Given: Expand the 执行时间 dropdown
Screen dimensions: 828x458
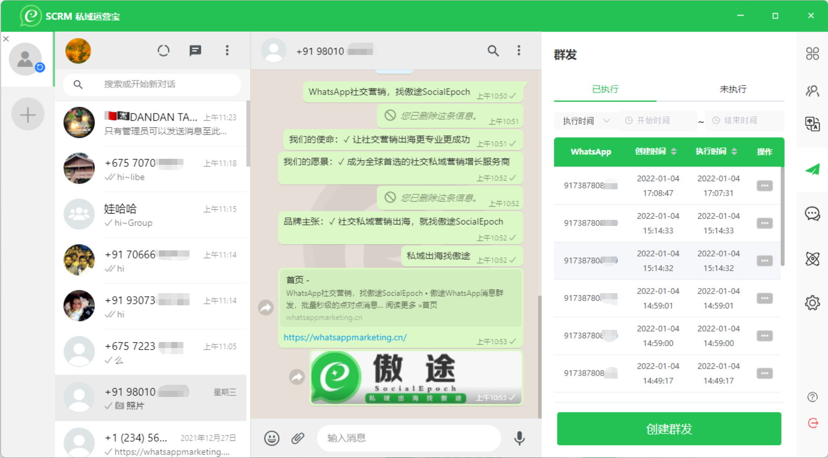Looking at the screenshot, I should tap(586, 121).
